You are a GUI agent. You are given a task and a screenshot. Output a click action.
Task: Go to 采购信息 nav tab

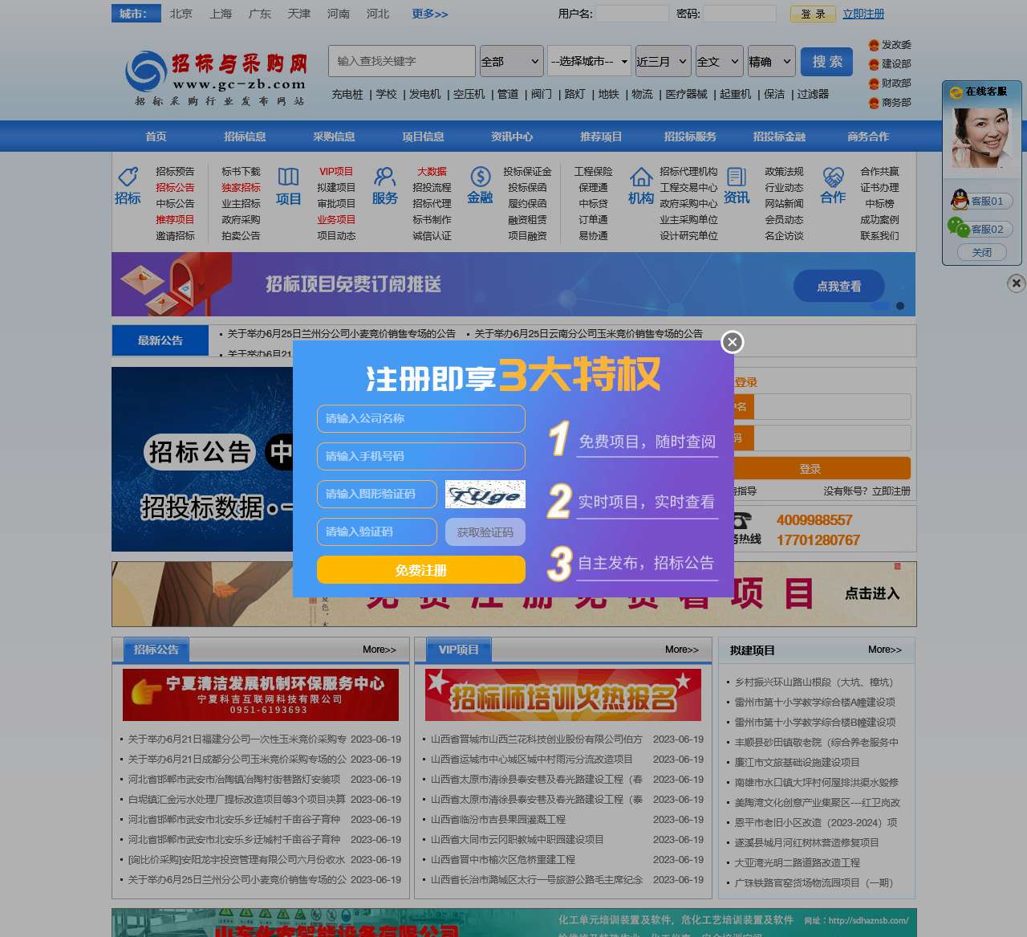(x=334, y=136)
